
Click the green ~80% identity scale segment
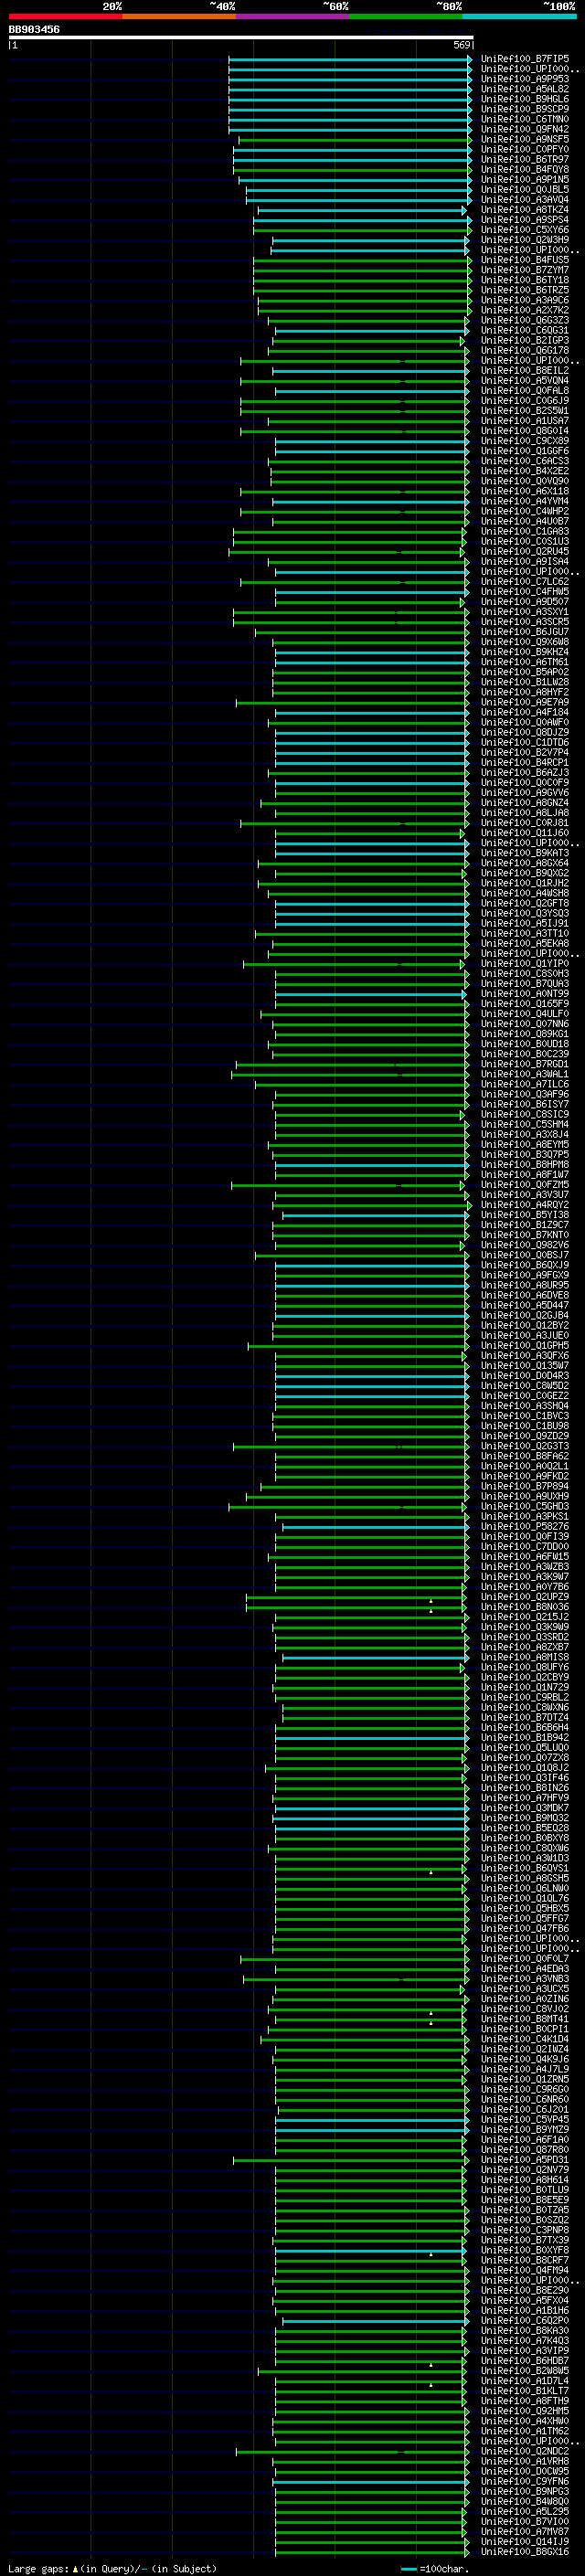[406, 16]
